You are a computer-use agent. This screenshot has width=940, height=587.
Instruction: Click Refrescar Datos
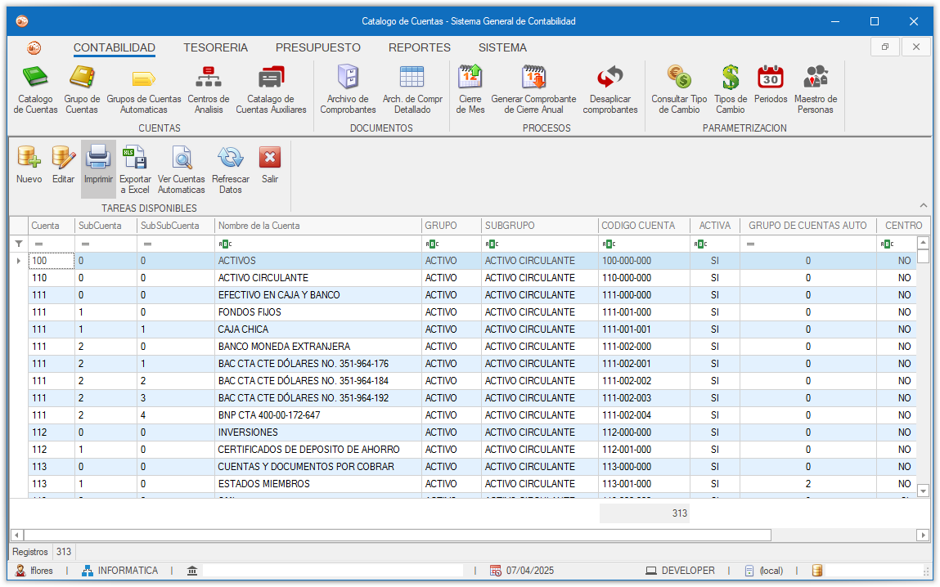(x=230, y=169)
